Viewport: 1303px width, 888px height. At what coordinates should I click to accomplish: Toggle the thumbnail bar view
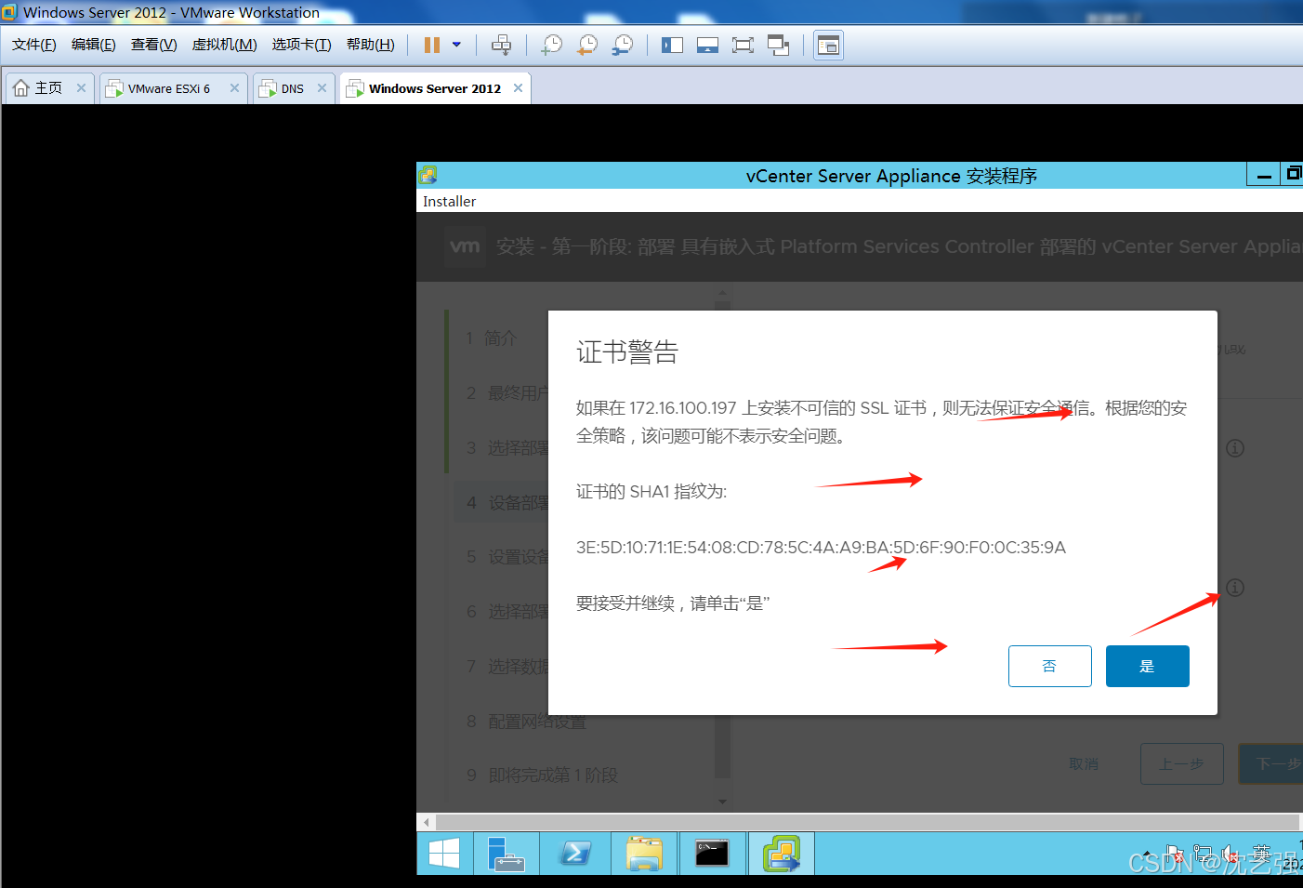[707, 45]
